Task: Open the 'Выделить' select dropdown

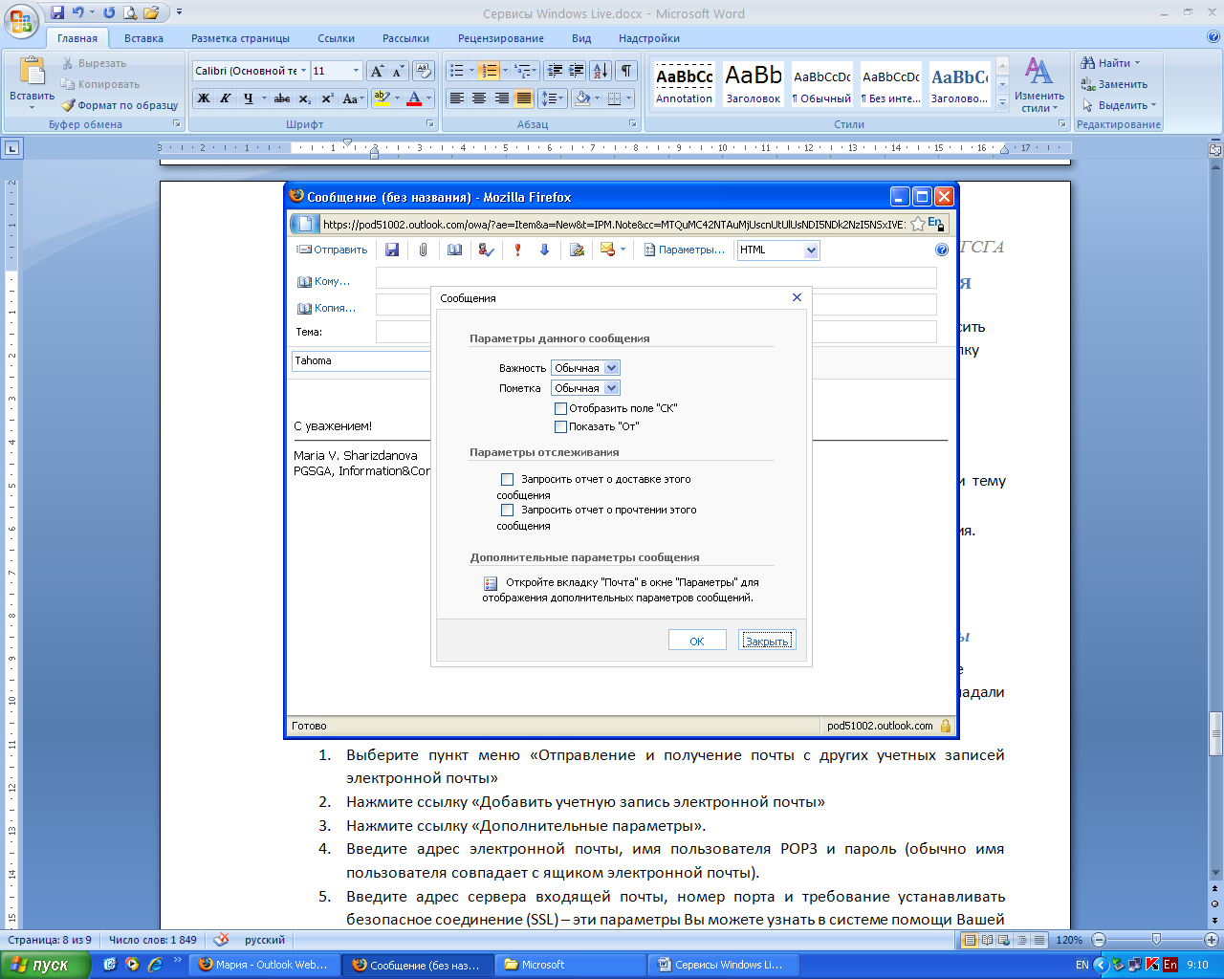Action: [x=1153, y=105]
